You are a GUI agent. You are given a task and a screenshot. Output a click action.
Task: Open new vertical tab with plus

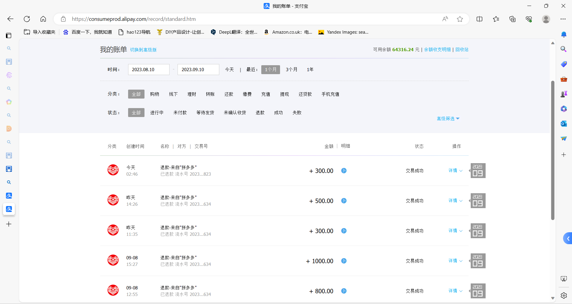tap(9, 224)
